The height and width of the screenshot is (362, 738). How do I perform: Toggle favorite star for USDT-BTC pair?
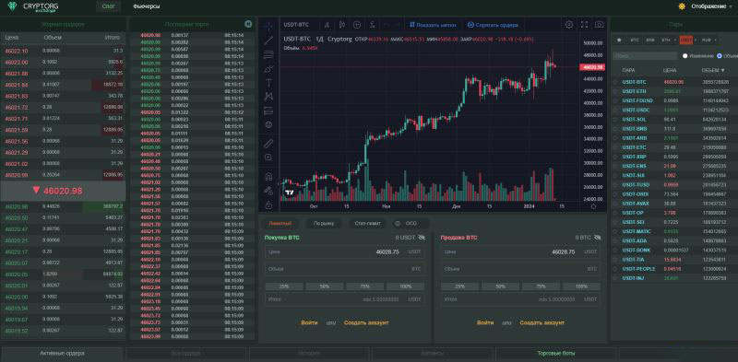(615, 82)
